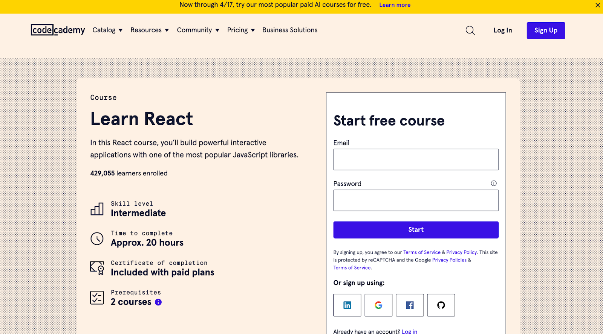
Task: Go to Business Solutions
Action: (x=290, y=30)
